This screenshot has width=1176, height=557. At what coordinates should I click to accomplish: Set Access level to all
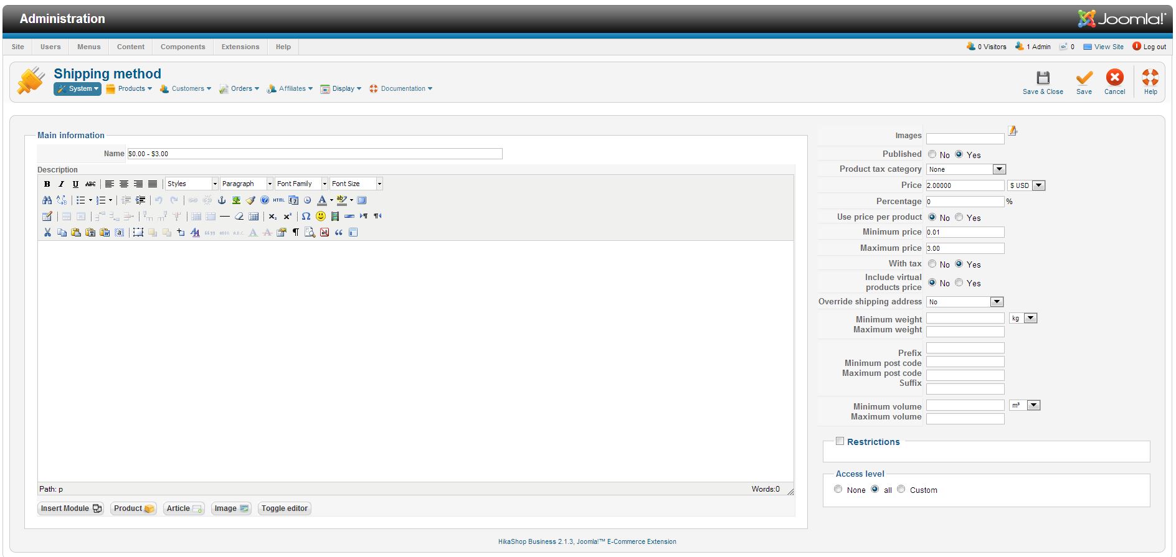(875, 489)
